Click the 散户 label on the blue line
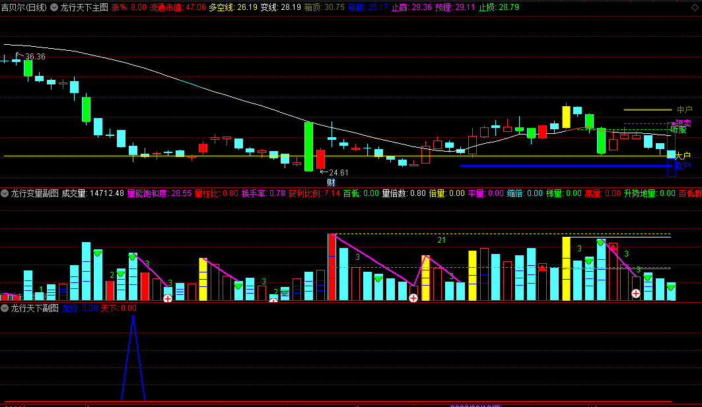The height and width of the screenshot is (407, 702). (x=683, y=166)
